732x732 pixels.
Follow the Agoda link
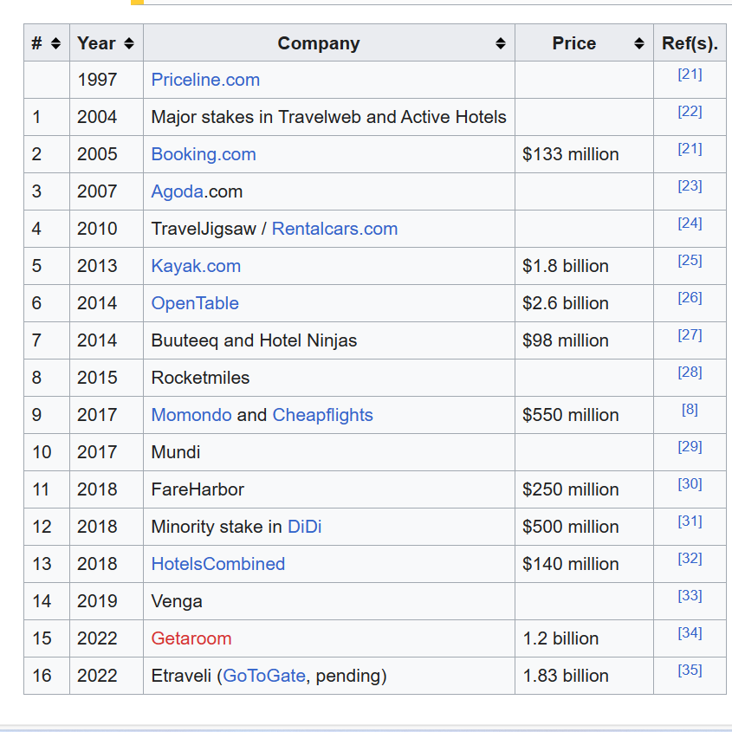click(x=178, y=191)
